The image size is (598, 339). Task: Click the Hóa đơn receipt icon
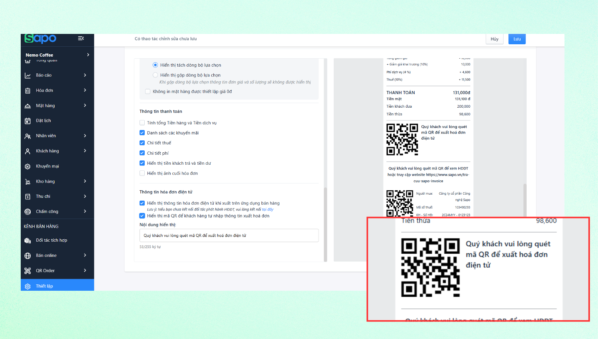point(28,91)
